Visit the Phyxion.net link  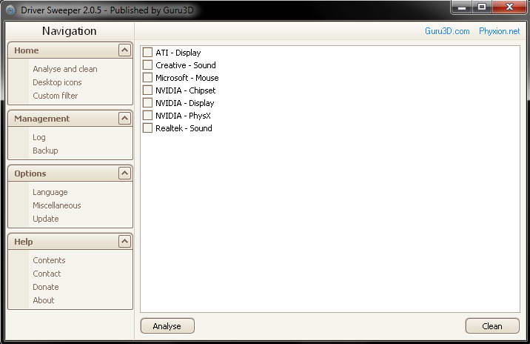click(499, 31)
